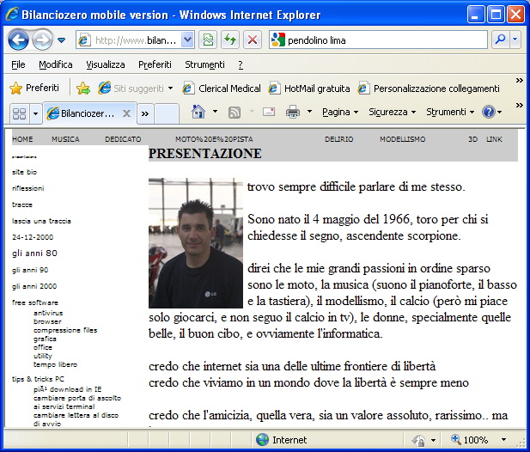Open the File menu
Screen dimensions: 530x452
click(18, 64)
